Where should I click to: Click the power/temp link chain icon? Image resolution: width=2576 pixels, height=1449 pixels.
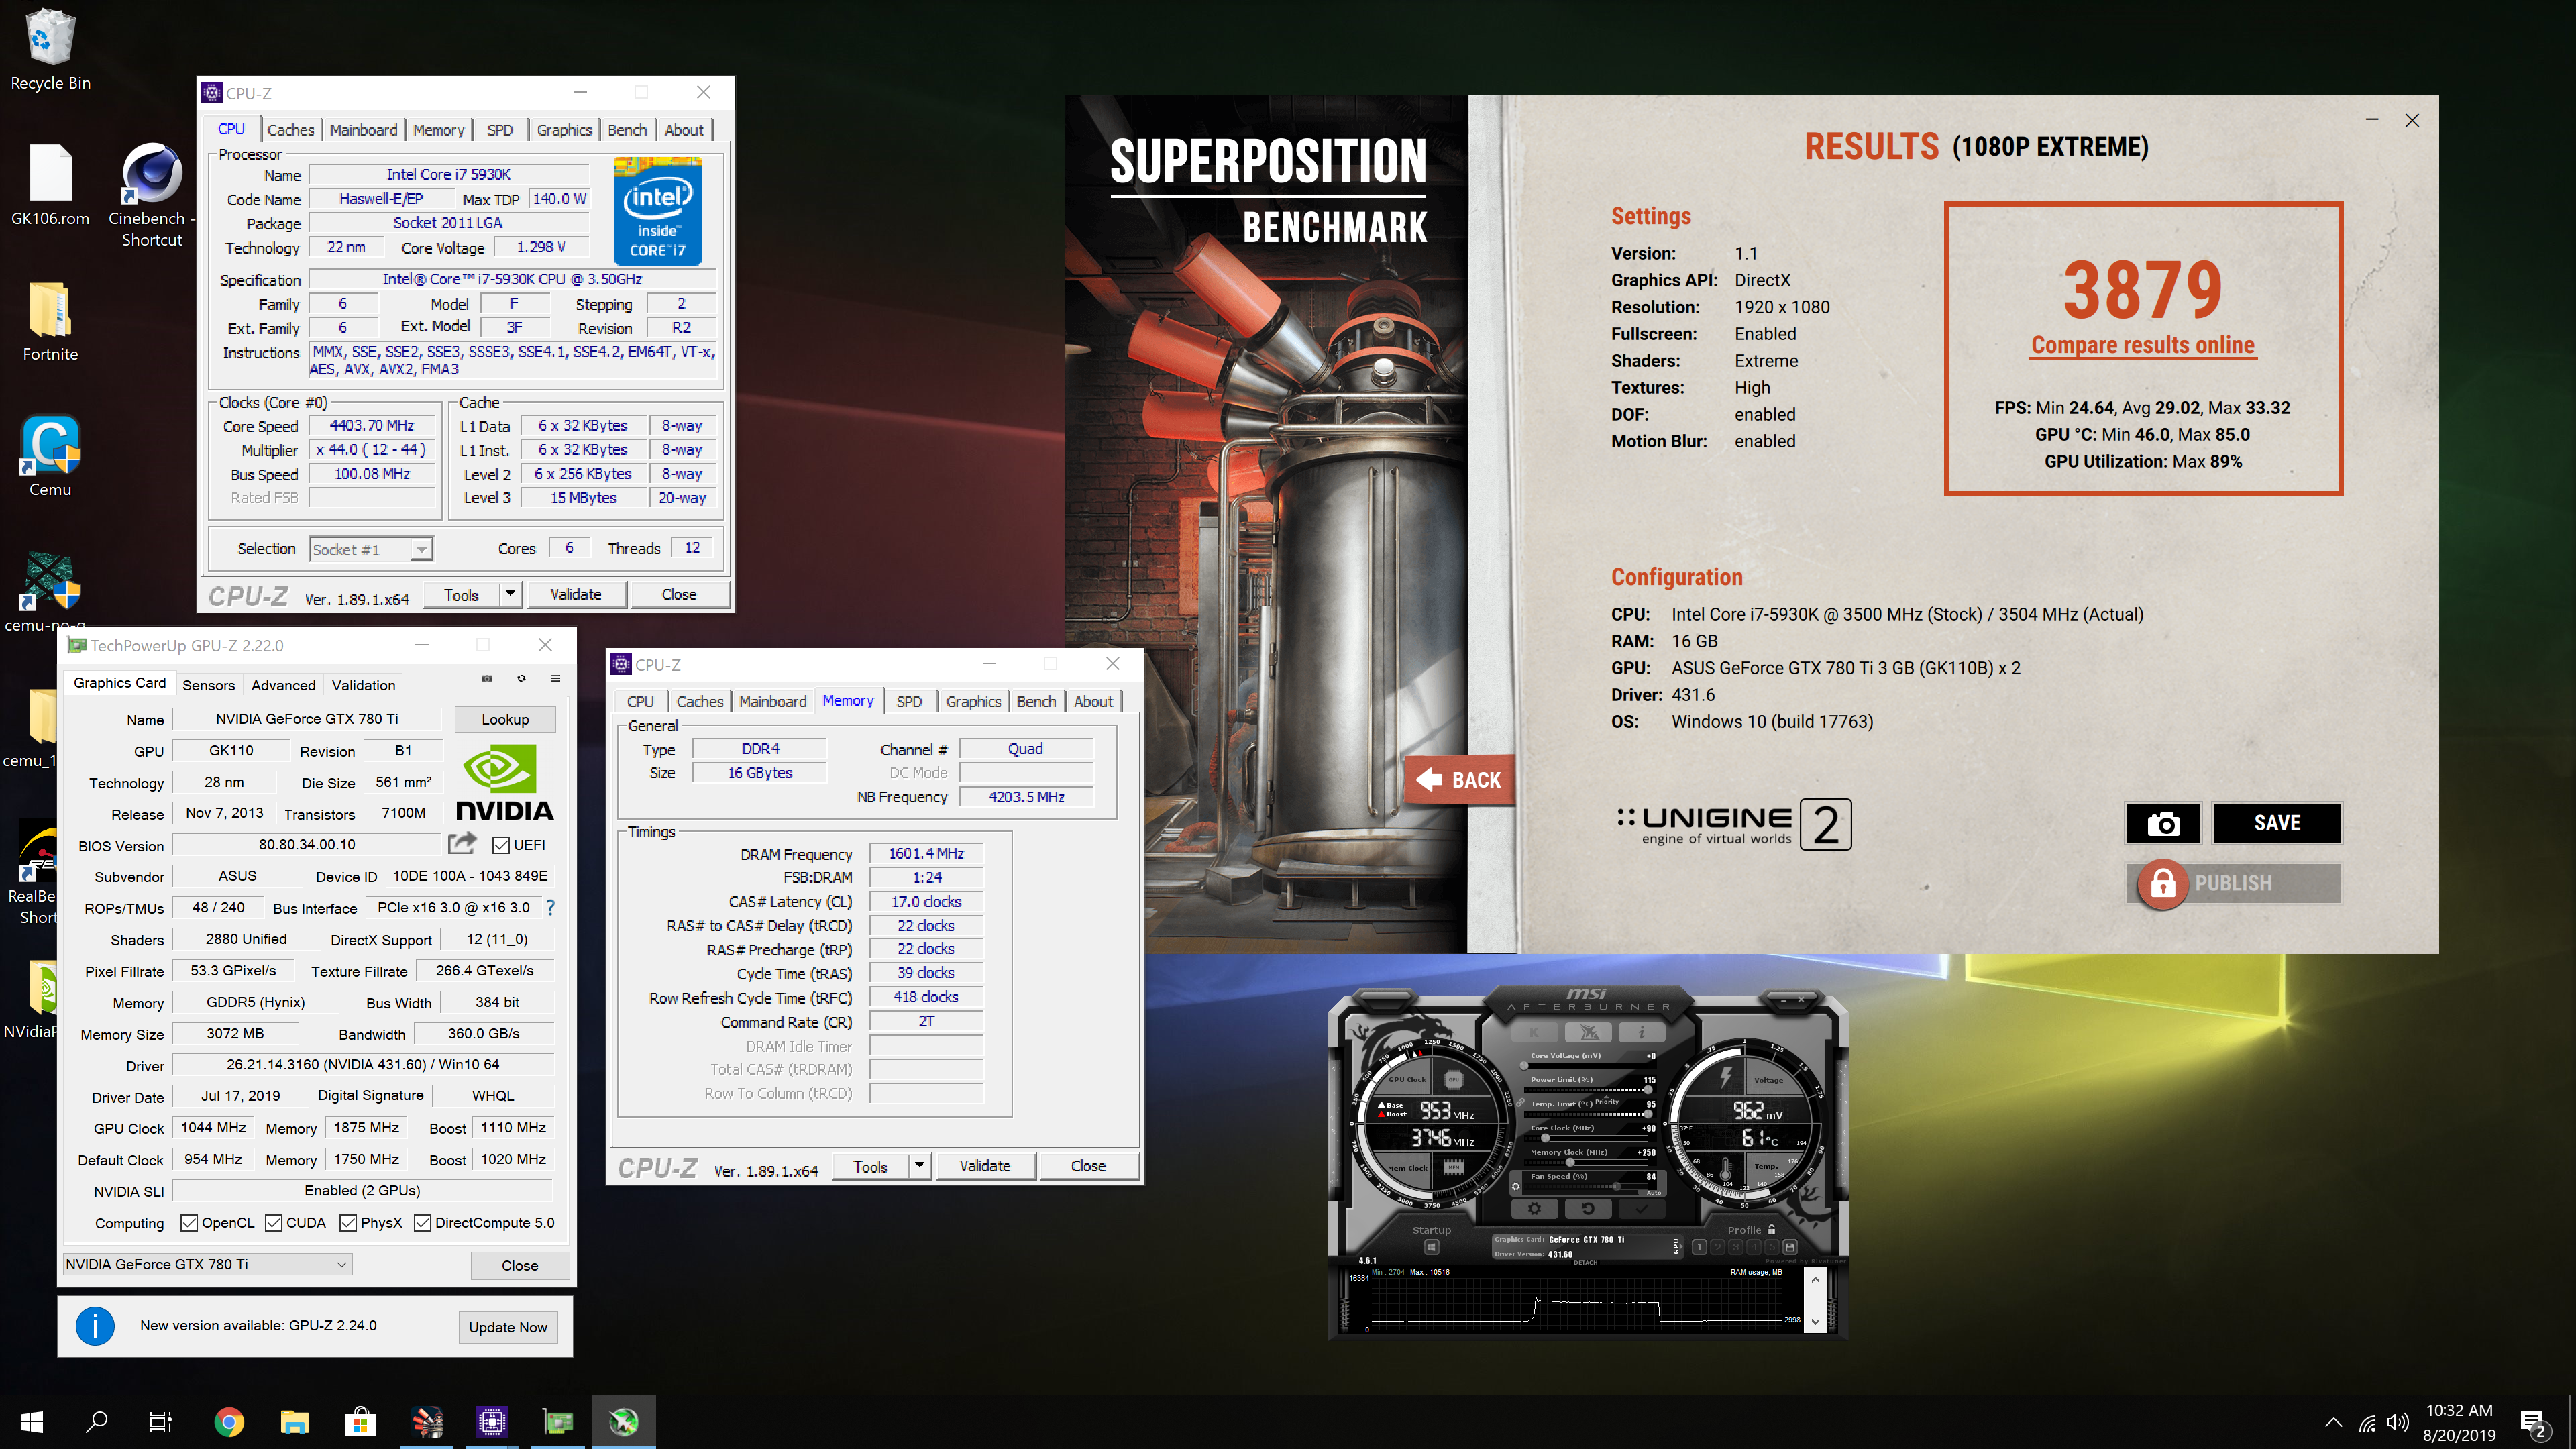(1521, 1103)
